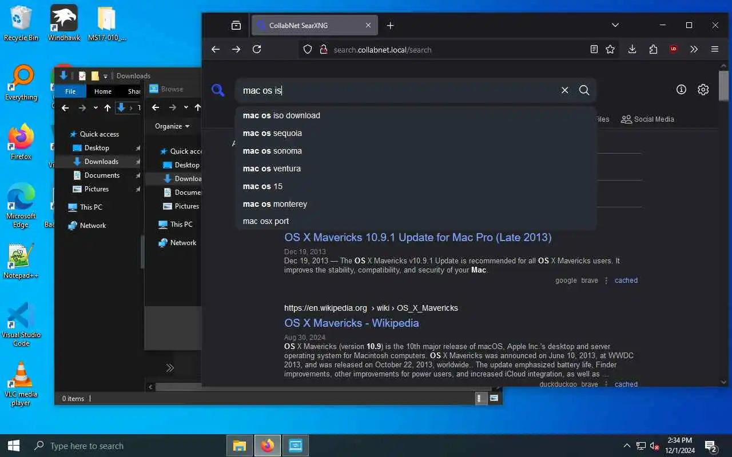This screenshot has height=457, width=732.
Task: Click the tracking protection shield icon
Action: 308,50
